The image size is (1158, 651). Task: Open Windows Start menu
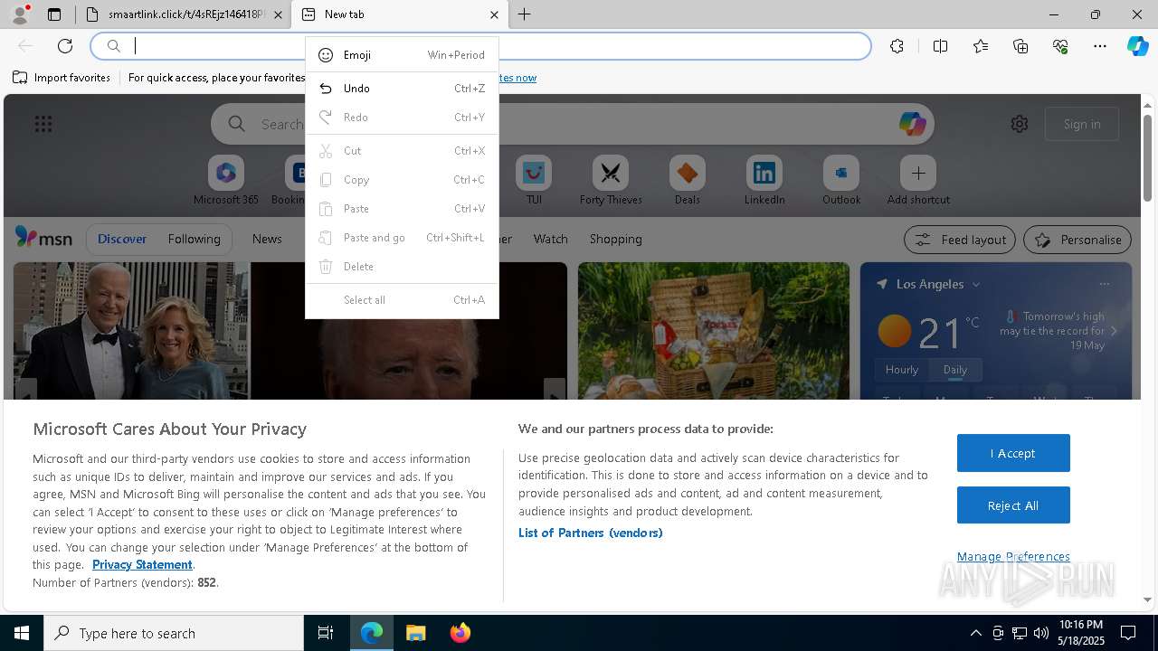click(22, 633)
